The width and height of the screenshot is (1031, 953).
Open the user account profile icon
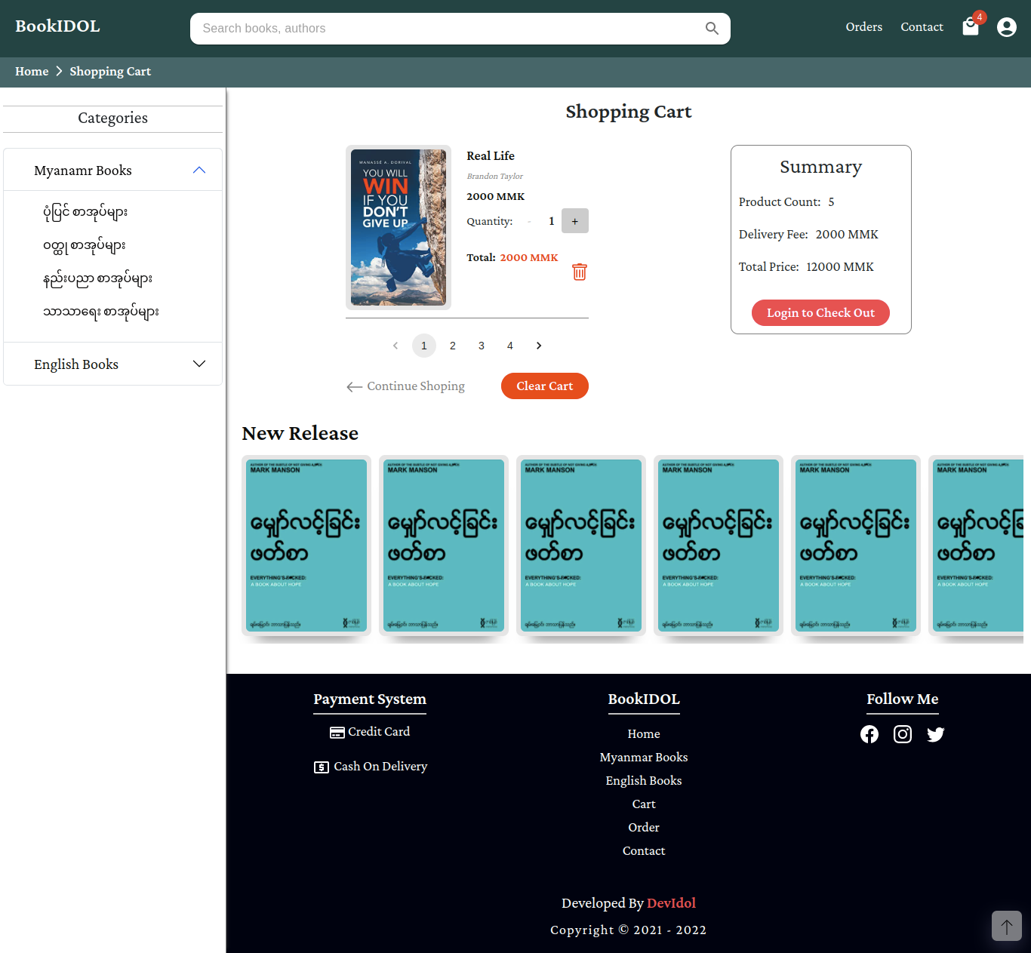pos(1007,27)
